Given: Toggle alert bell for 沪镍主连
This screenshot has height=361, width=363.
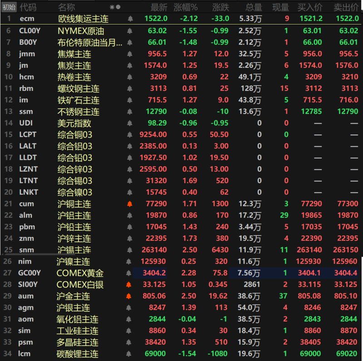Looking at the screenshot, I should click(129, 262).
